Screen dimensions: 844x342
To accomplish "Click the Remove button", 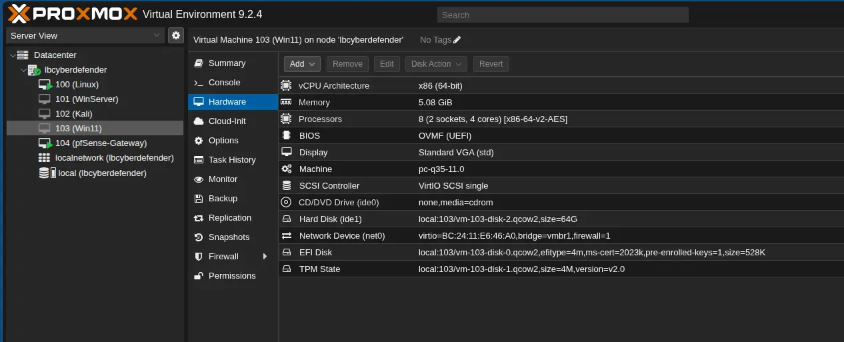I will pos(347,64).
